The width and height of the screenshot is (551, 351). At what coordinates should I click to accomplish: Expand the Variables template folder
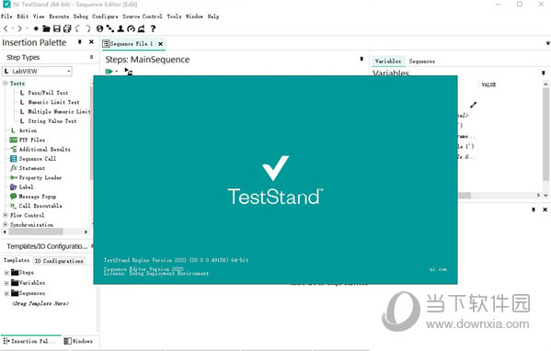pyautogui.click(x=6, y=283)
